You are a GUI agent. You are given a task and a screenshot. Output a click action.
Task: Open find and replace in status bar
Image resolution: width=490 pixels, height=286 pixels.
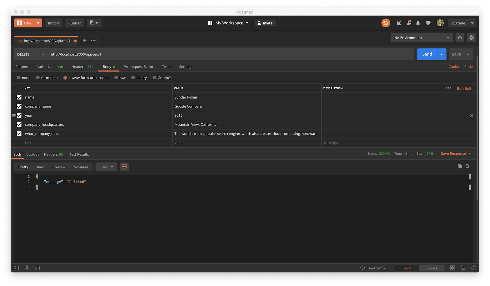coord(27,268)
